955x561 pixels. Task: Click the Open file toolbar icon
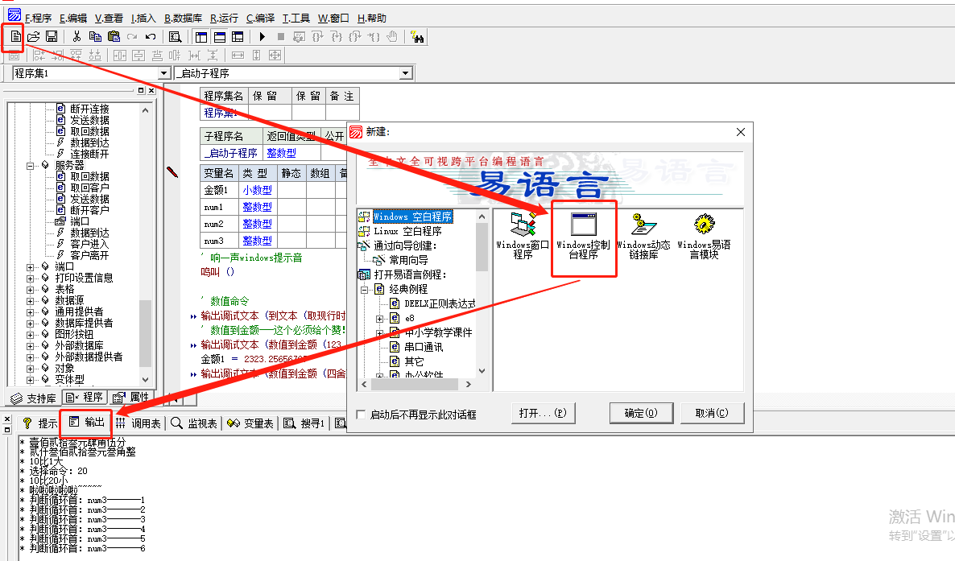pyautogui.click(x=34, y=36)
